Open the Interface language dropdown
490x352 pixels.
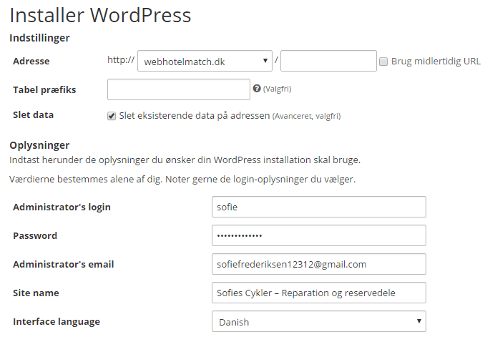tap(319, 321)
